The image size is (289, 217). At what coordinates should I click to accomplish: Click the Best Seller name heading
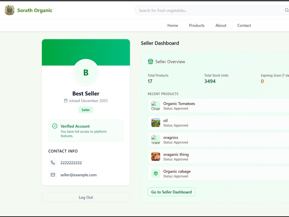(86, 93)
